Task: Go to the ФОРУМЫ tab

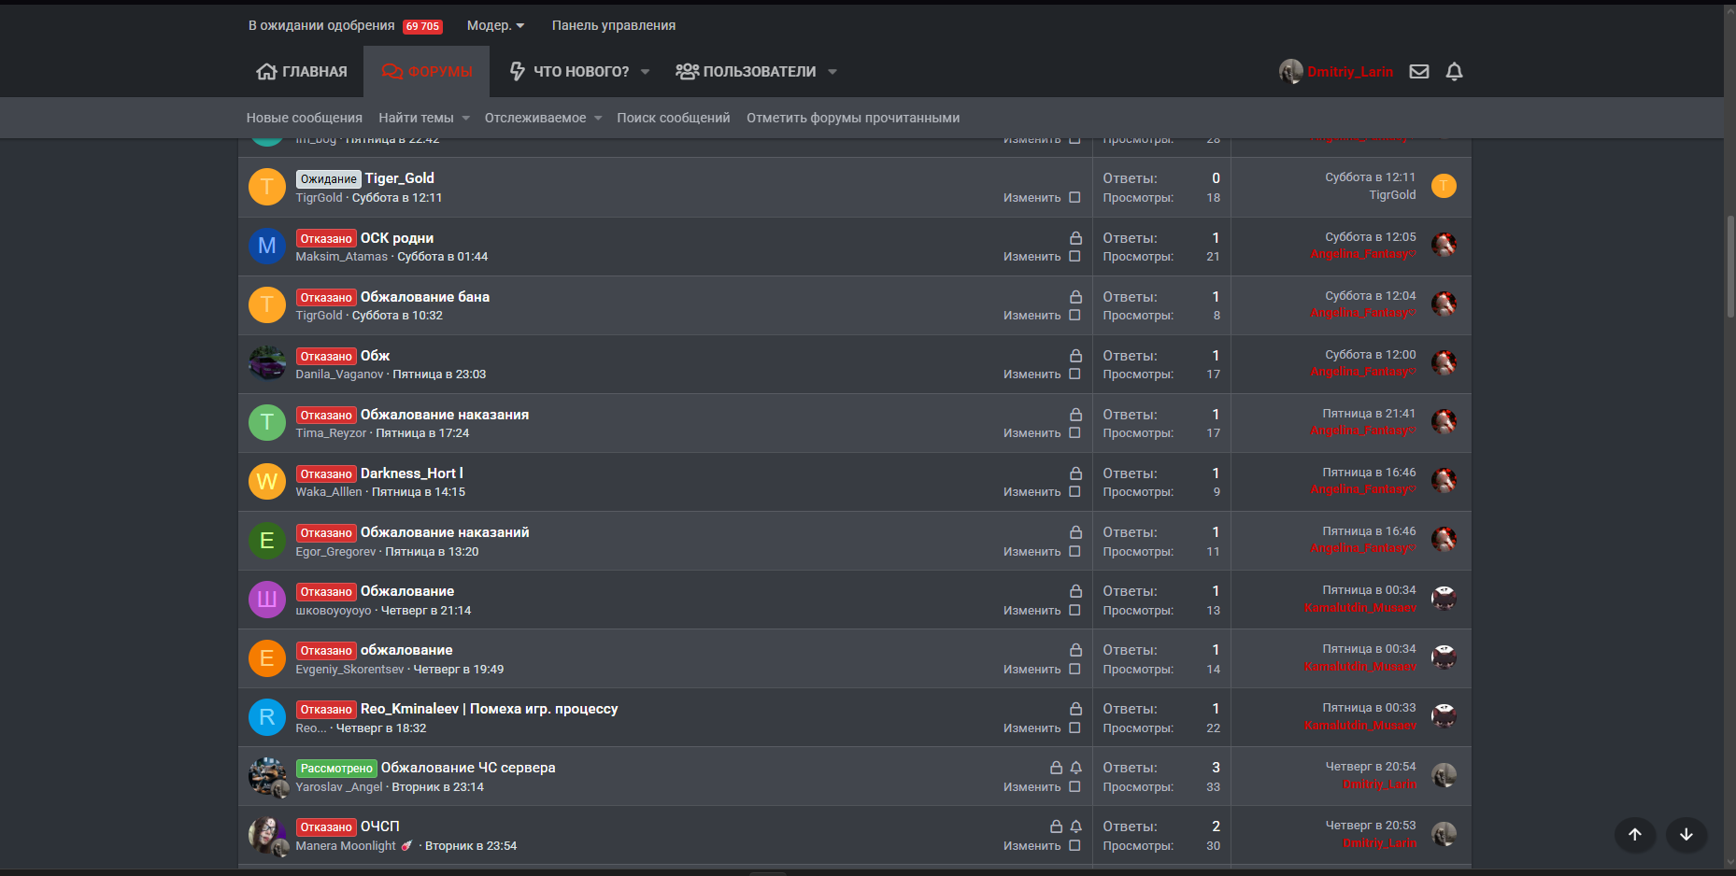Action: pos(427,72)
